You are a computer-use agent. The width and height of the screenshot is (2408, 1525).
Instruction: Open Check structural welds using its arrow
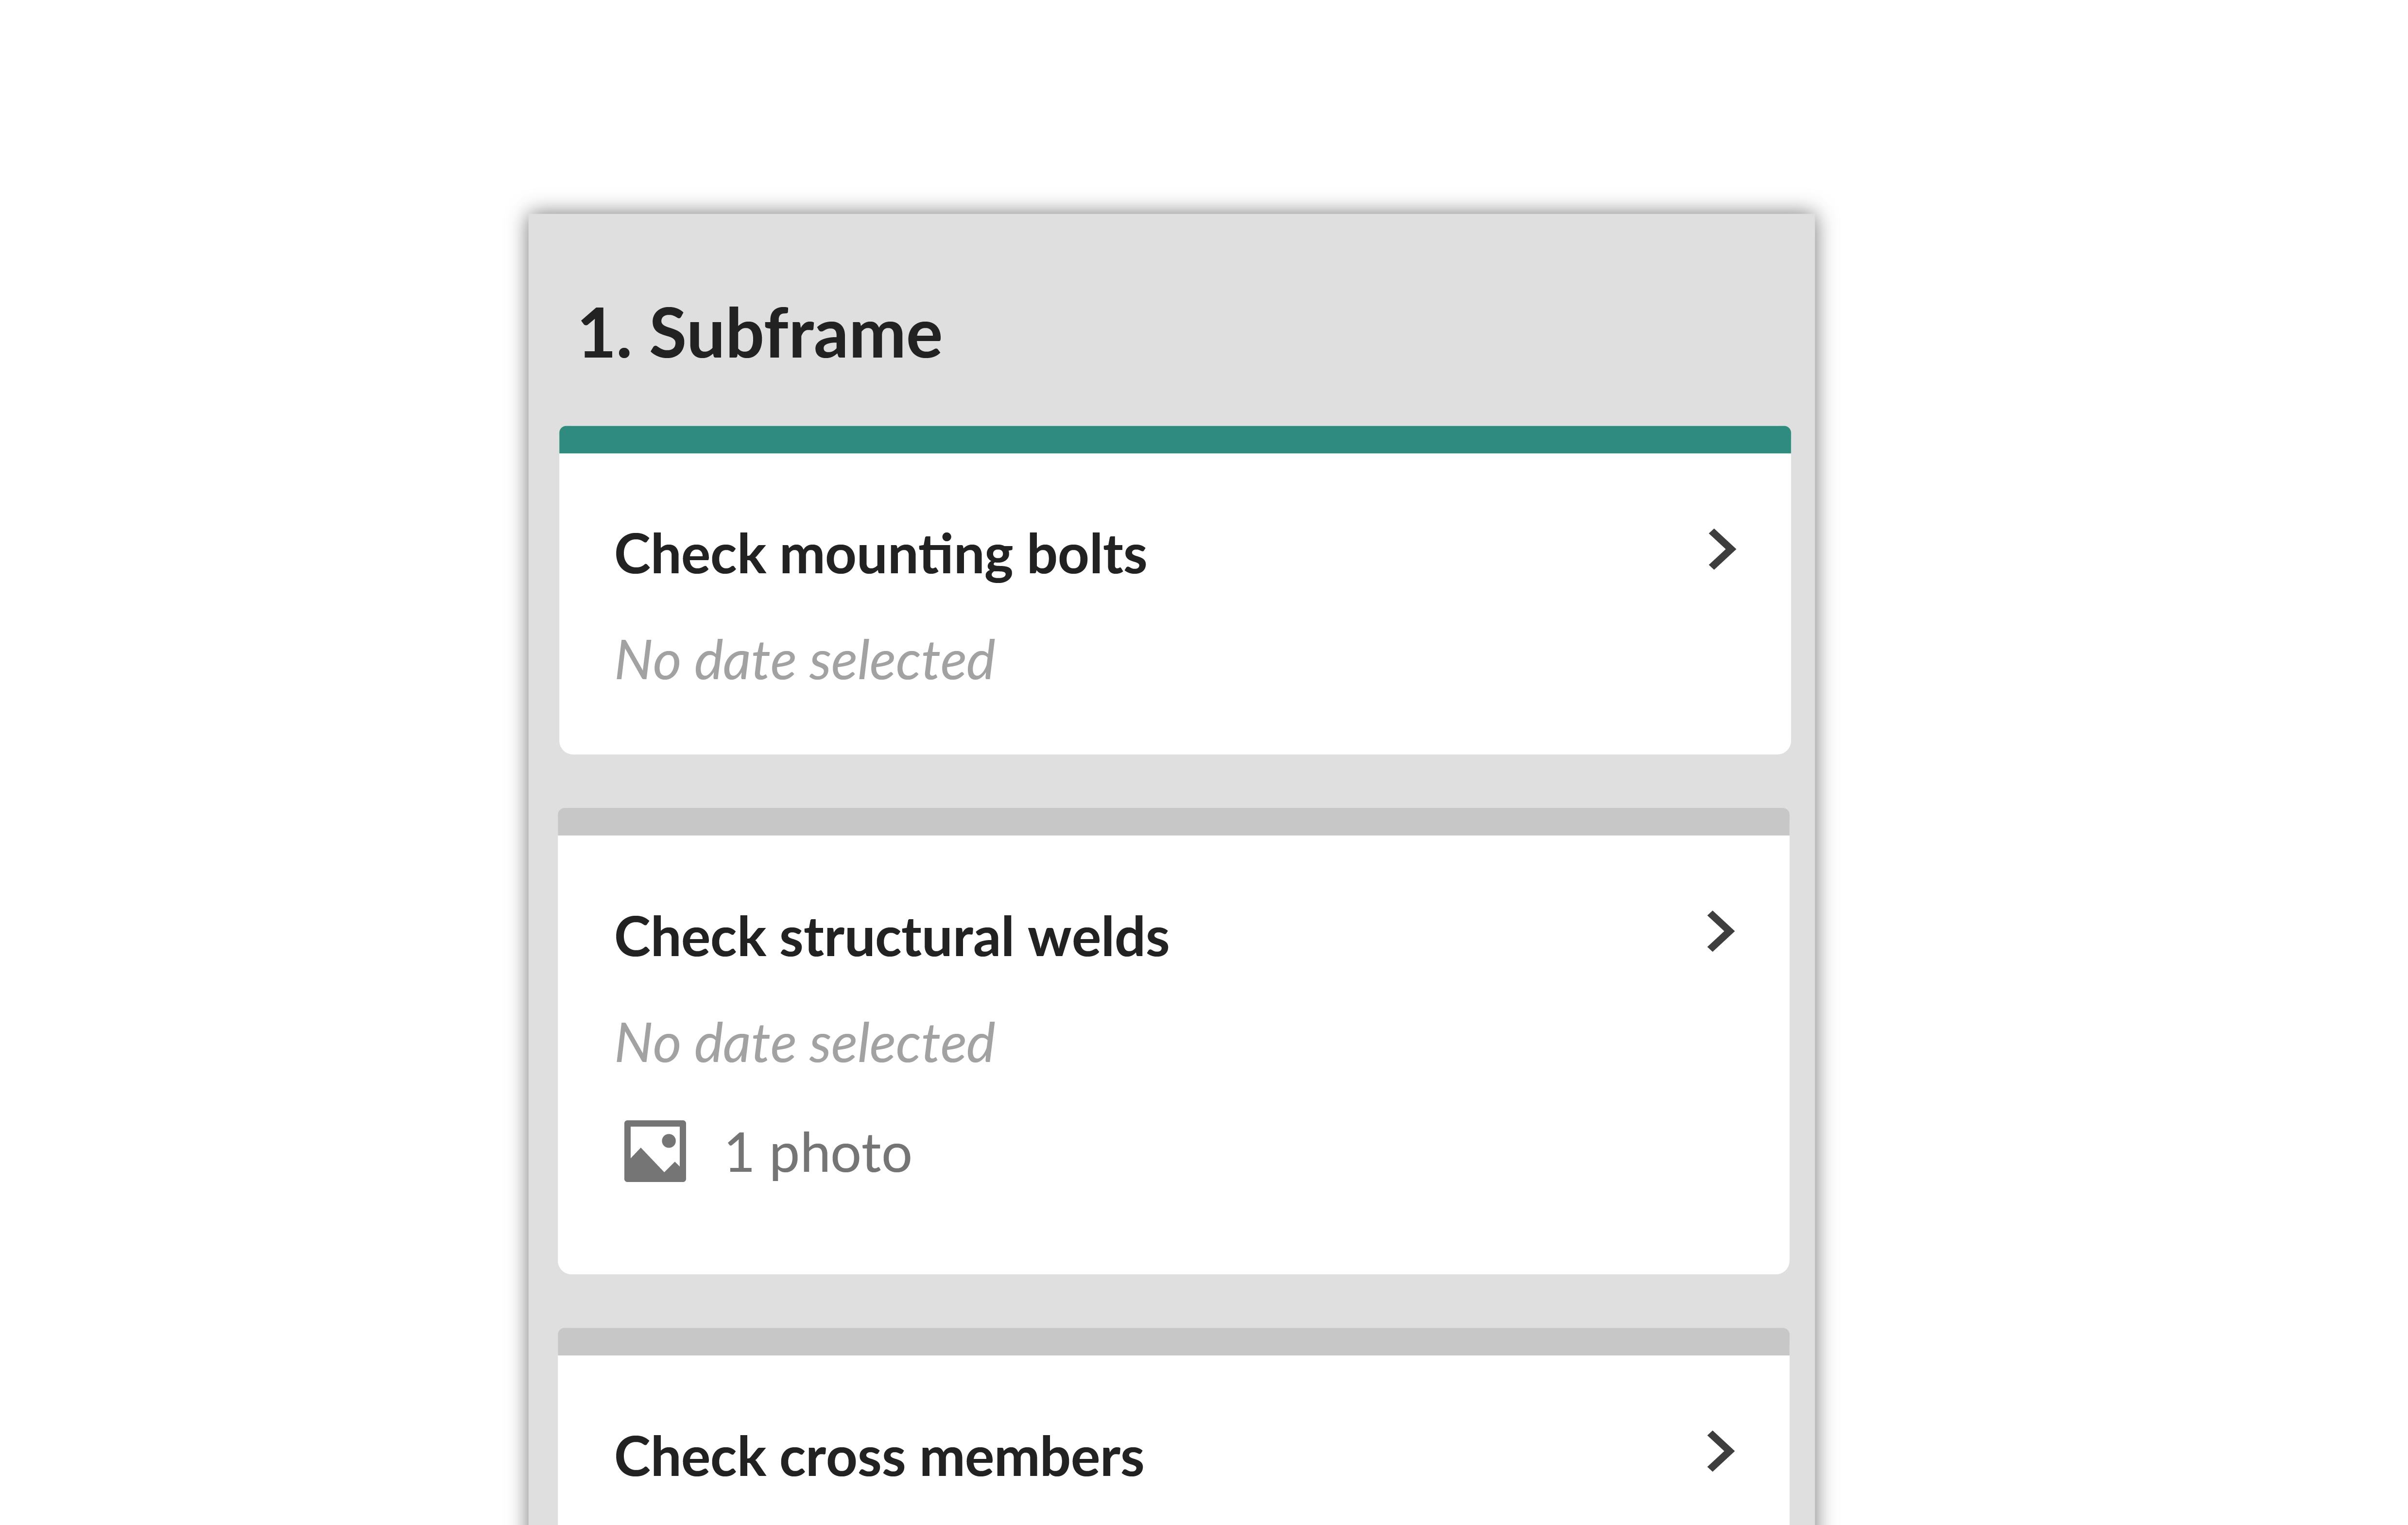(1720, 932)
